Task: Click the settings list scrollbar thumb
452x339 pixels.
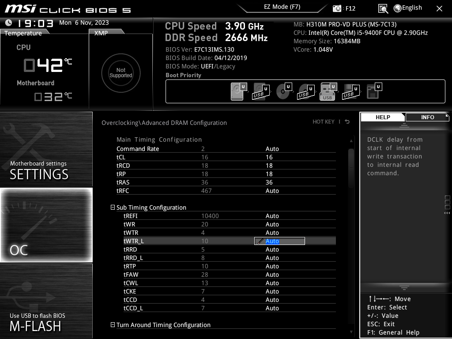Action: coord(351,168)
